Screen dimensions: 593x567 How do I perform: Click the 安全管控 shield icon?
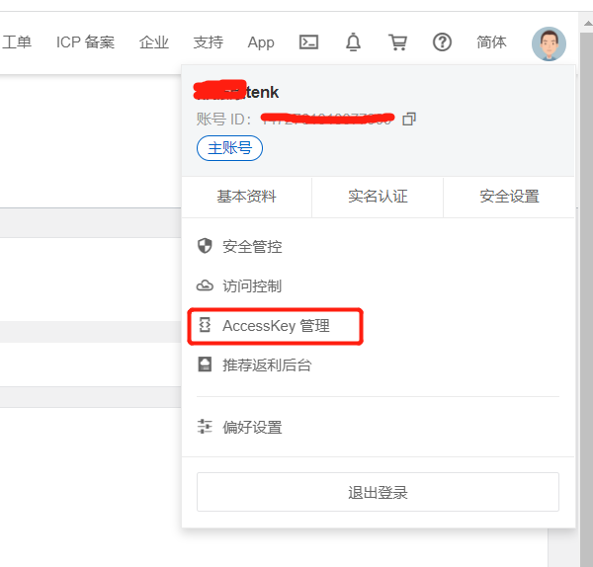(205, 246)
